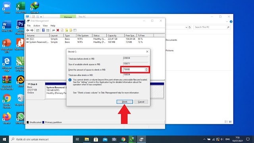Click the up arrow of the shrink amount spinner

(x=146, y=69)
